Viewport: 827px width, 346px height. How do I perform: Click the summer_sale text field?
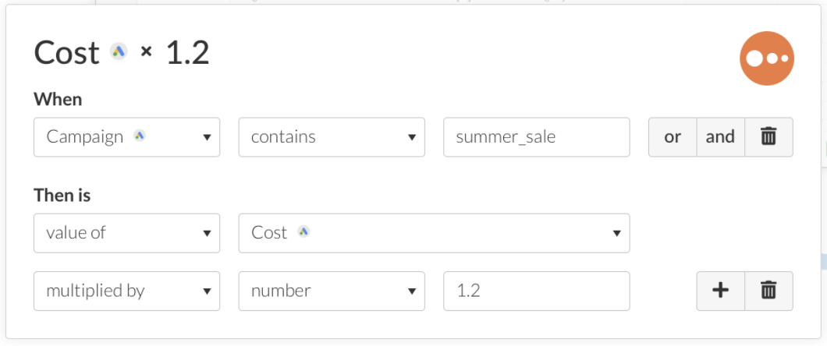pyautogui.click(x=536, y=137)
